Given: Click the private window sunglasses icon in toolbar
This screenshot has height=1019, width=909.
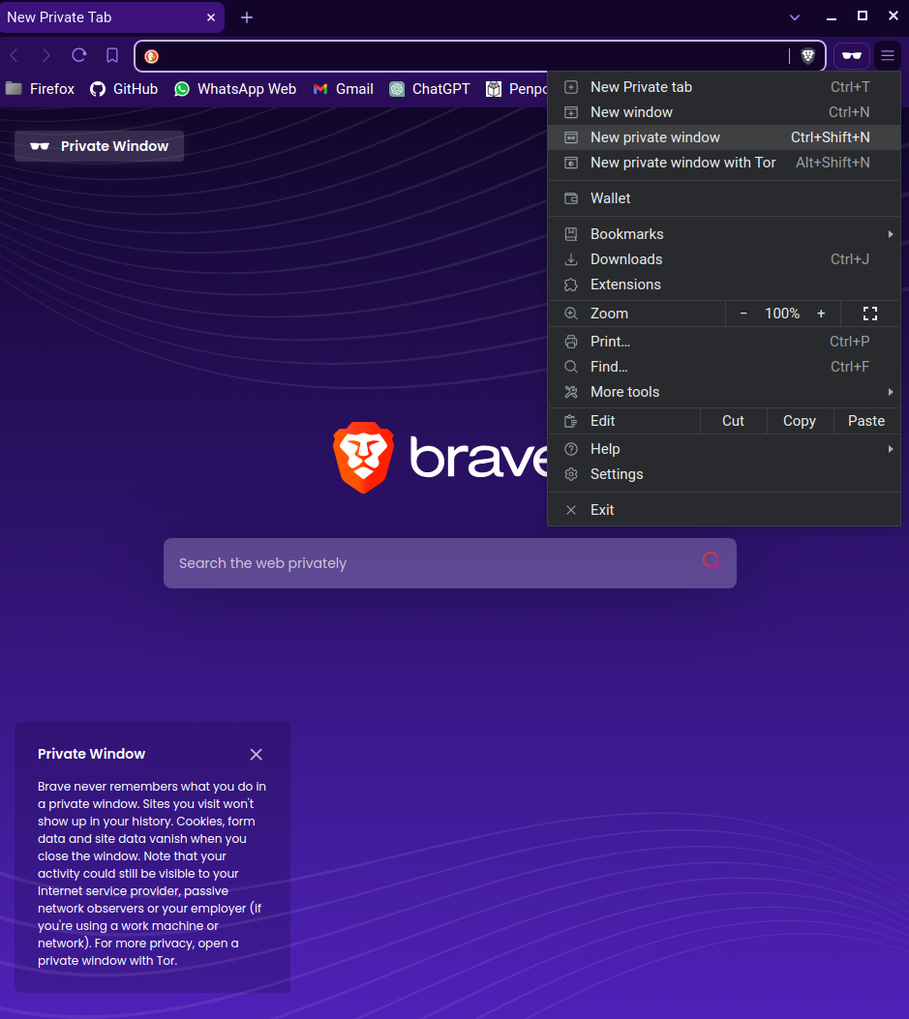Looking at the screenshot, I should click(852, 56).
